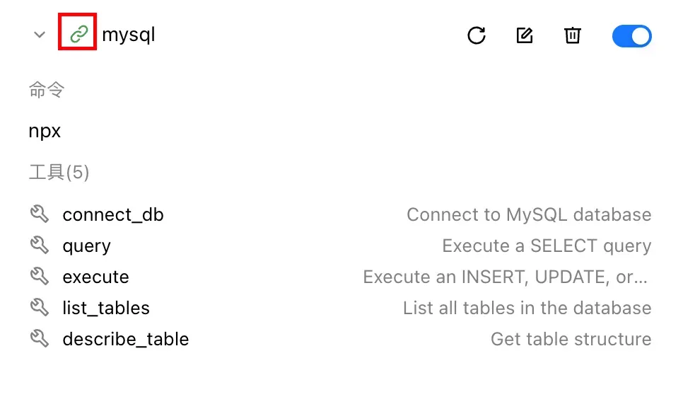Click the truncated Execute an INSERT, UPDATE description
This screenshot has width=683, height=409.
coord(506,277)
